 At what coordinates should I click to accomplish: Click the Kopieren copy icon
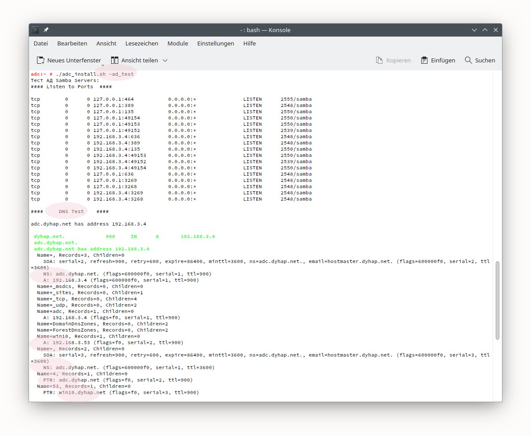(379, 60)
